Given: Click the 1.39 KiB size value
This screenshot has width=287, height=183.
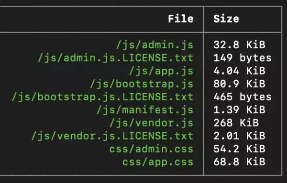Looking at the screenshot, I should click(x=240, y=110).
